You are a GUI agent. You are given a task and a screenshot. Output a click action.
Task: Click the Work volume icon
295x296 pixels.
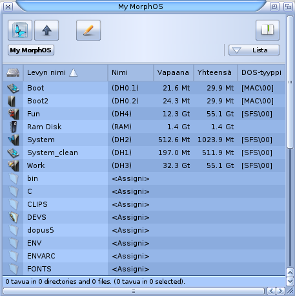coord(14,165)
